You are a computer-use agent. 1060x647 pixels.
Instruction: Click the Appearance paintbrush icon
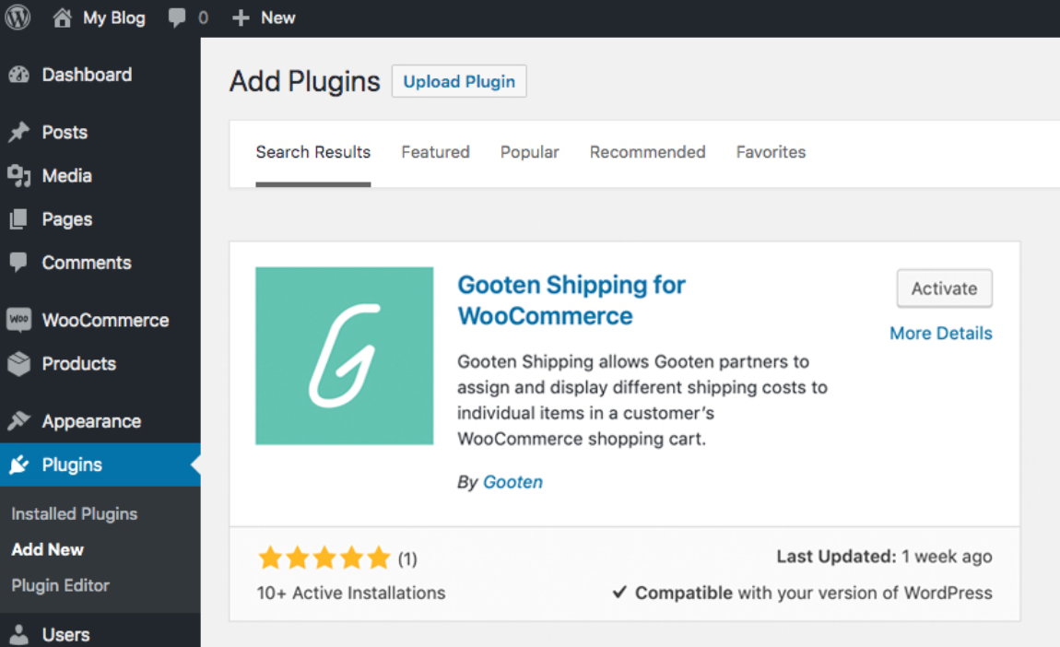tap(18, 422)
